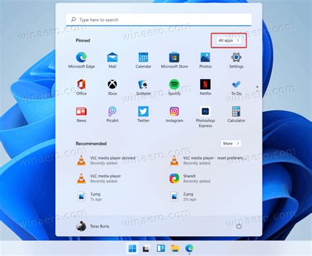The height and width of the screenshot is (256, 312).
Task: Open the plain VLC media player recommendation
Action: 99,178
